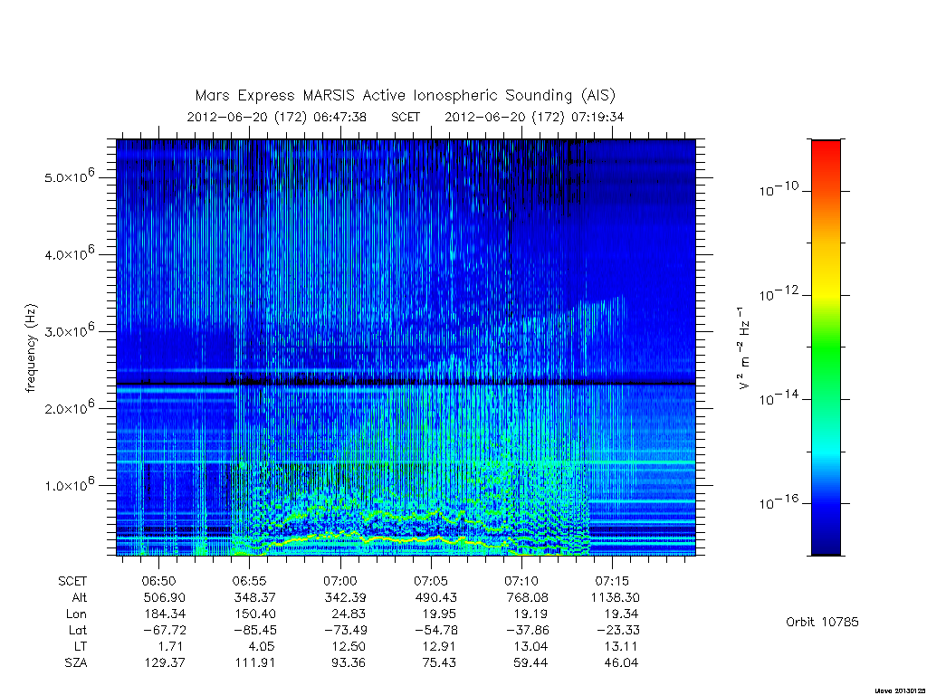Click longitude value 24.83
The width and height of the screenshot is (927, 695).
(x=349, y=614)
